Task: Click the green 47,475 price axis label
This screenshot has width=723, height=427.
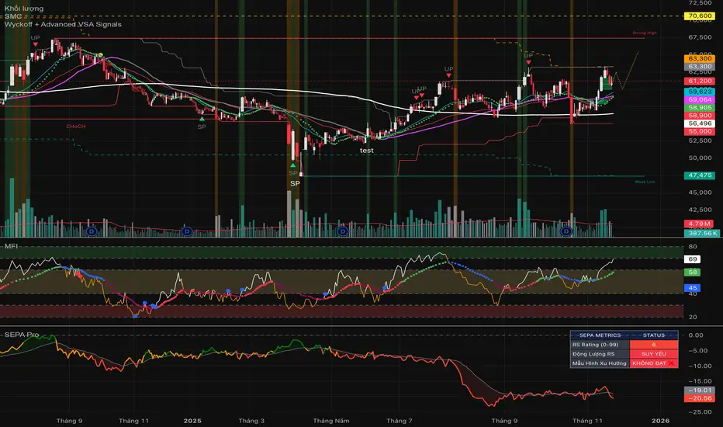Action: pyautogui.click(x=700, y=175)
